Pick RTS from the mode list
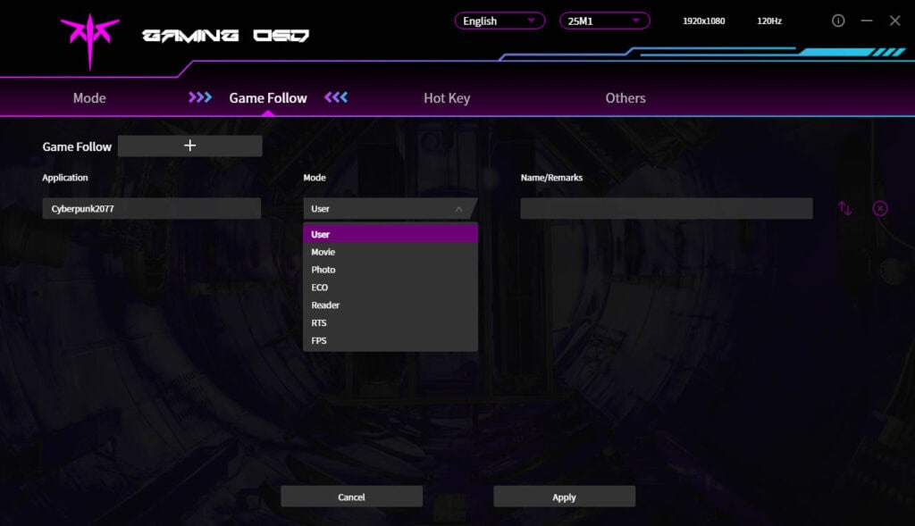 [x=390, y=322]
